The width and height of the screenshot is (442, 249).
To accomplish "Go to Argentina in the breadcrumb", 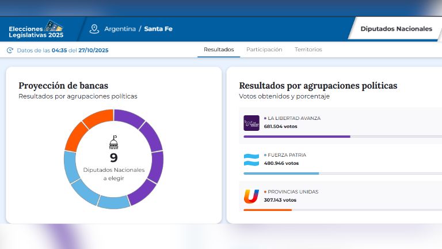I will (x=120, y=29).
